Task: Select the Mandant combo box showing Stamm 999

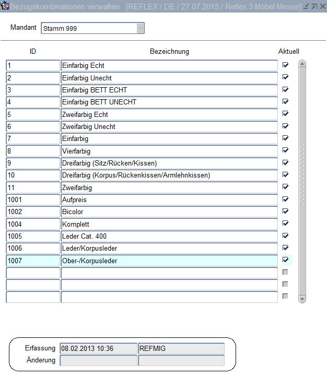Action: pos(89,28)
